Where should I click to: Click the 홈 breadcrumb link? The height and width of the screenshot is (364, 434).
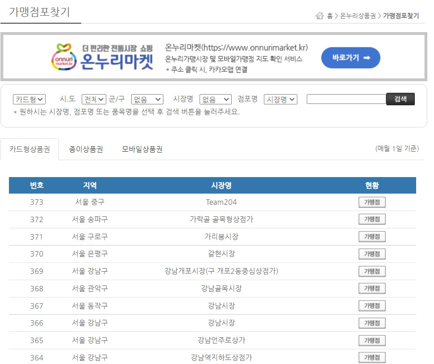331,16
